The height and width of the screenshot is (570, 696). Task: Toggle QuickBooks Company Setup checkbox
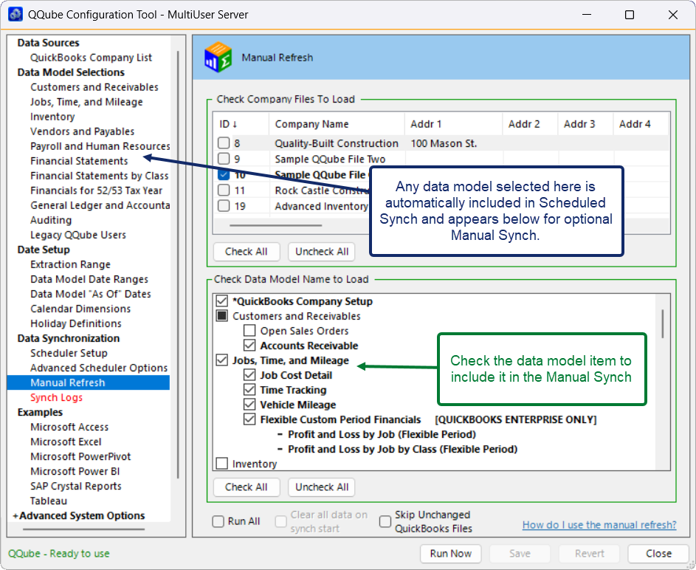(x=222, y=301)
